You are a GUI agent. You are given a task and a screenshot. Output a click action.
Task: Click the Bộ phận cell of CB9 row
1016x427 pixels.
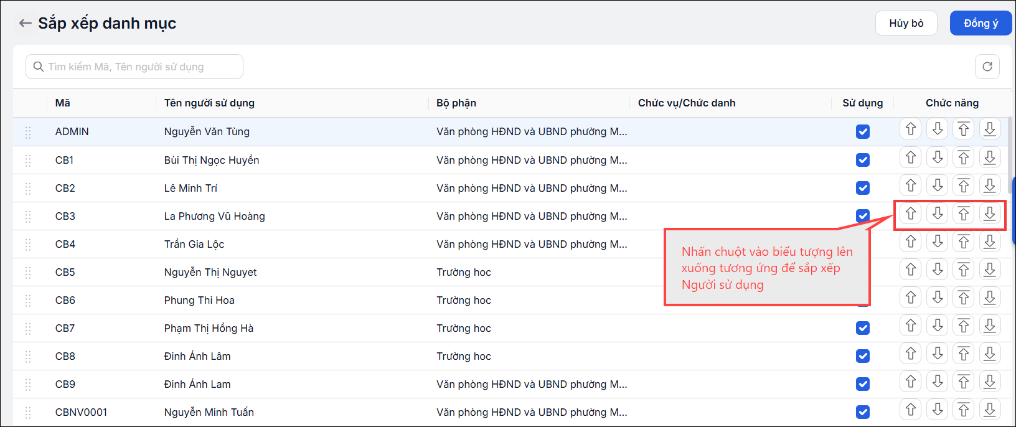532,384
